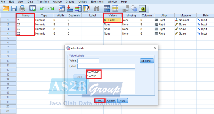Click Cancel in Value Labels dialog
Image resolution: width=214 pixels, height=114 pixels.
click(111, 100)
